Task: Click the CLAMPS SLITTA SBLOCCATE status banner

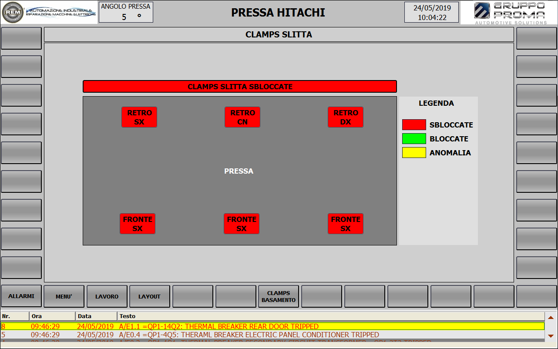Action: click(240, 86)
